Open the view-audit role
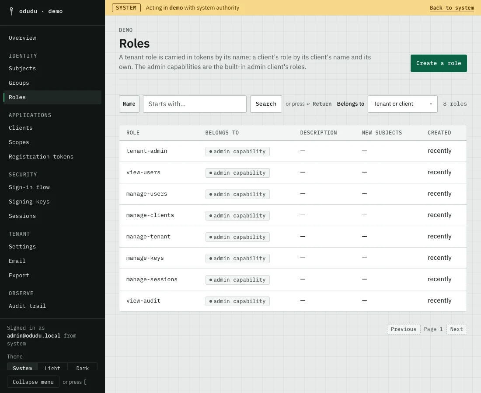 (143, 301)
